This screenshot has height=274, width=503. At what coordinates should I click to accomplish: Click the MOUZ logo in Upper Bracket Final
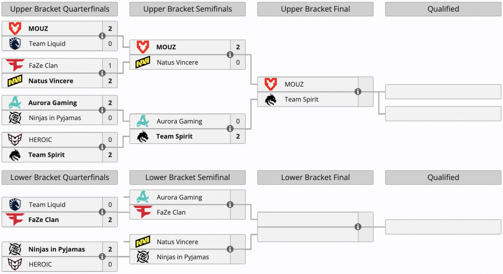271,84
